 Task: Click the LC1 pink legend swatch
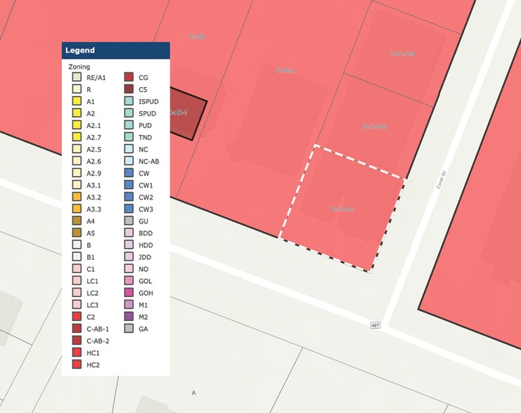point(77,281)
